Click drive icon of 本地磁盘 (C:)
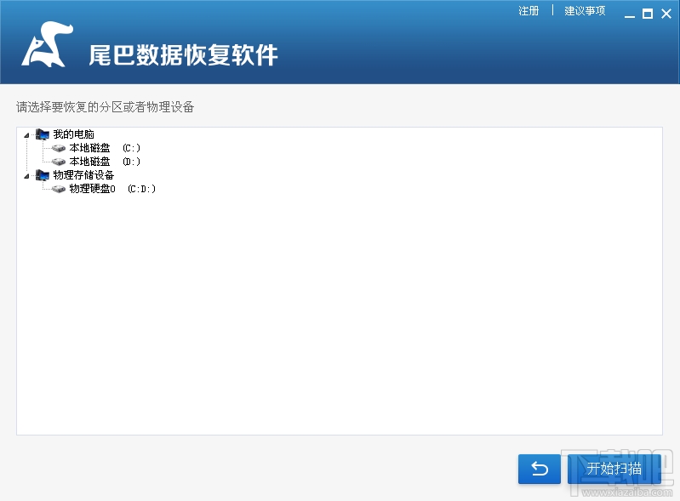 pos(59,148)
